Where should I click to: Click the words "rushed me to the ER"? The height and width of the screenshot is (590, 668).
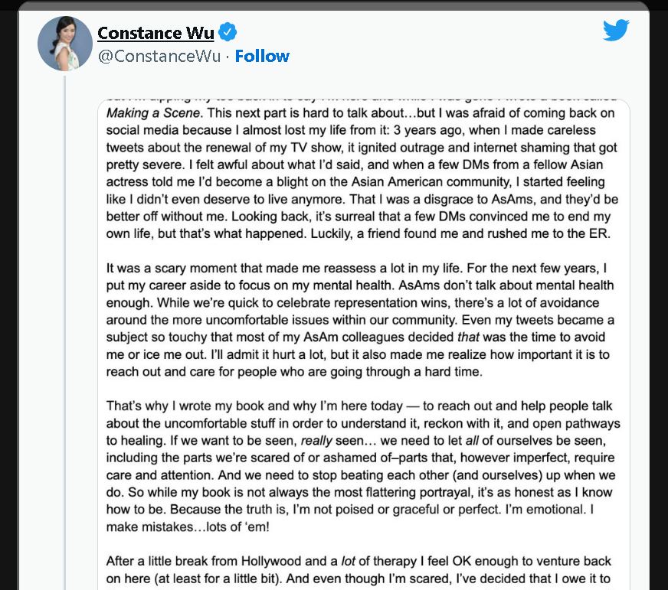coord(555,234)
